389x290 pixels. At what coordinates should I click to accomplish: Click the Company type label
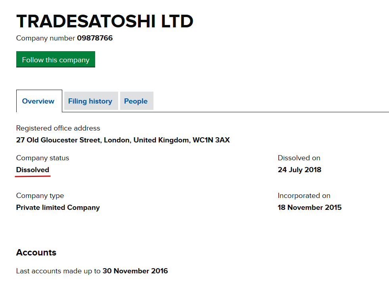pyautogui.click(x=40, y=196)
